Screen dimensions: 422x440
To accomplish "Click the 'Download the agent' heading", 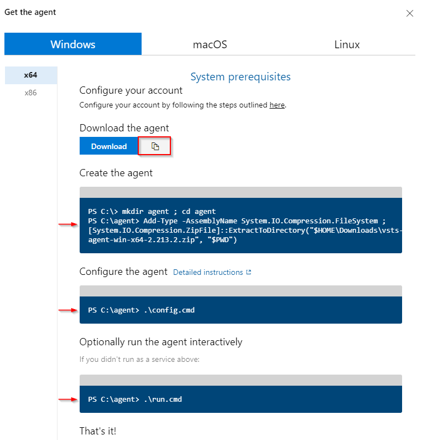I will (x=124, y=128).
